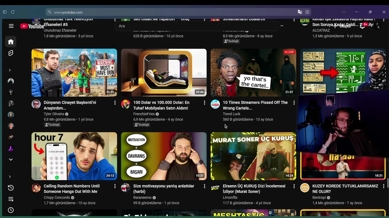
Task: Open Watch Later clock icon
Action: click(x=11, y=210)
